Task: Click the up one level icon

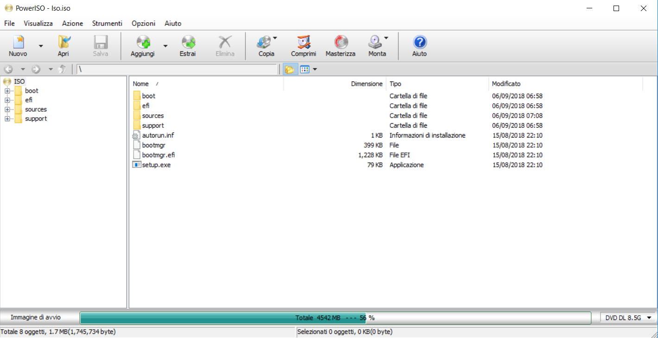Action: pos(62,69)
